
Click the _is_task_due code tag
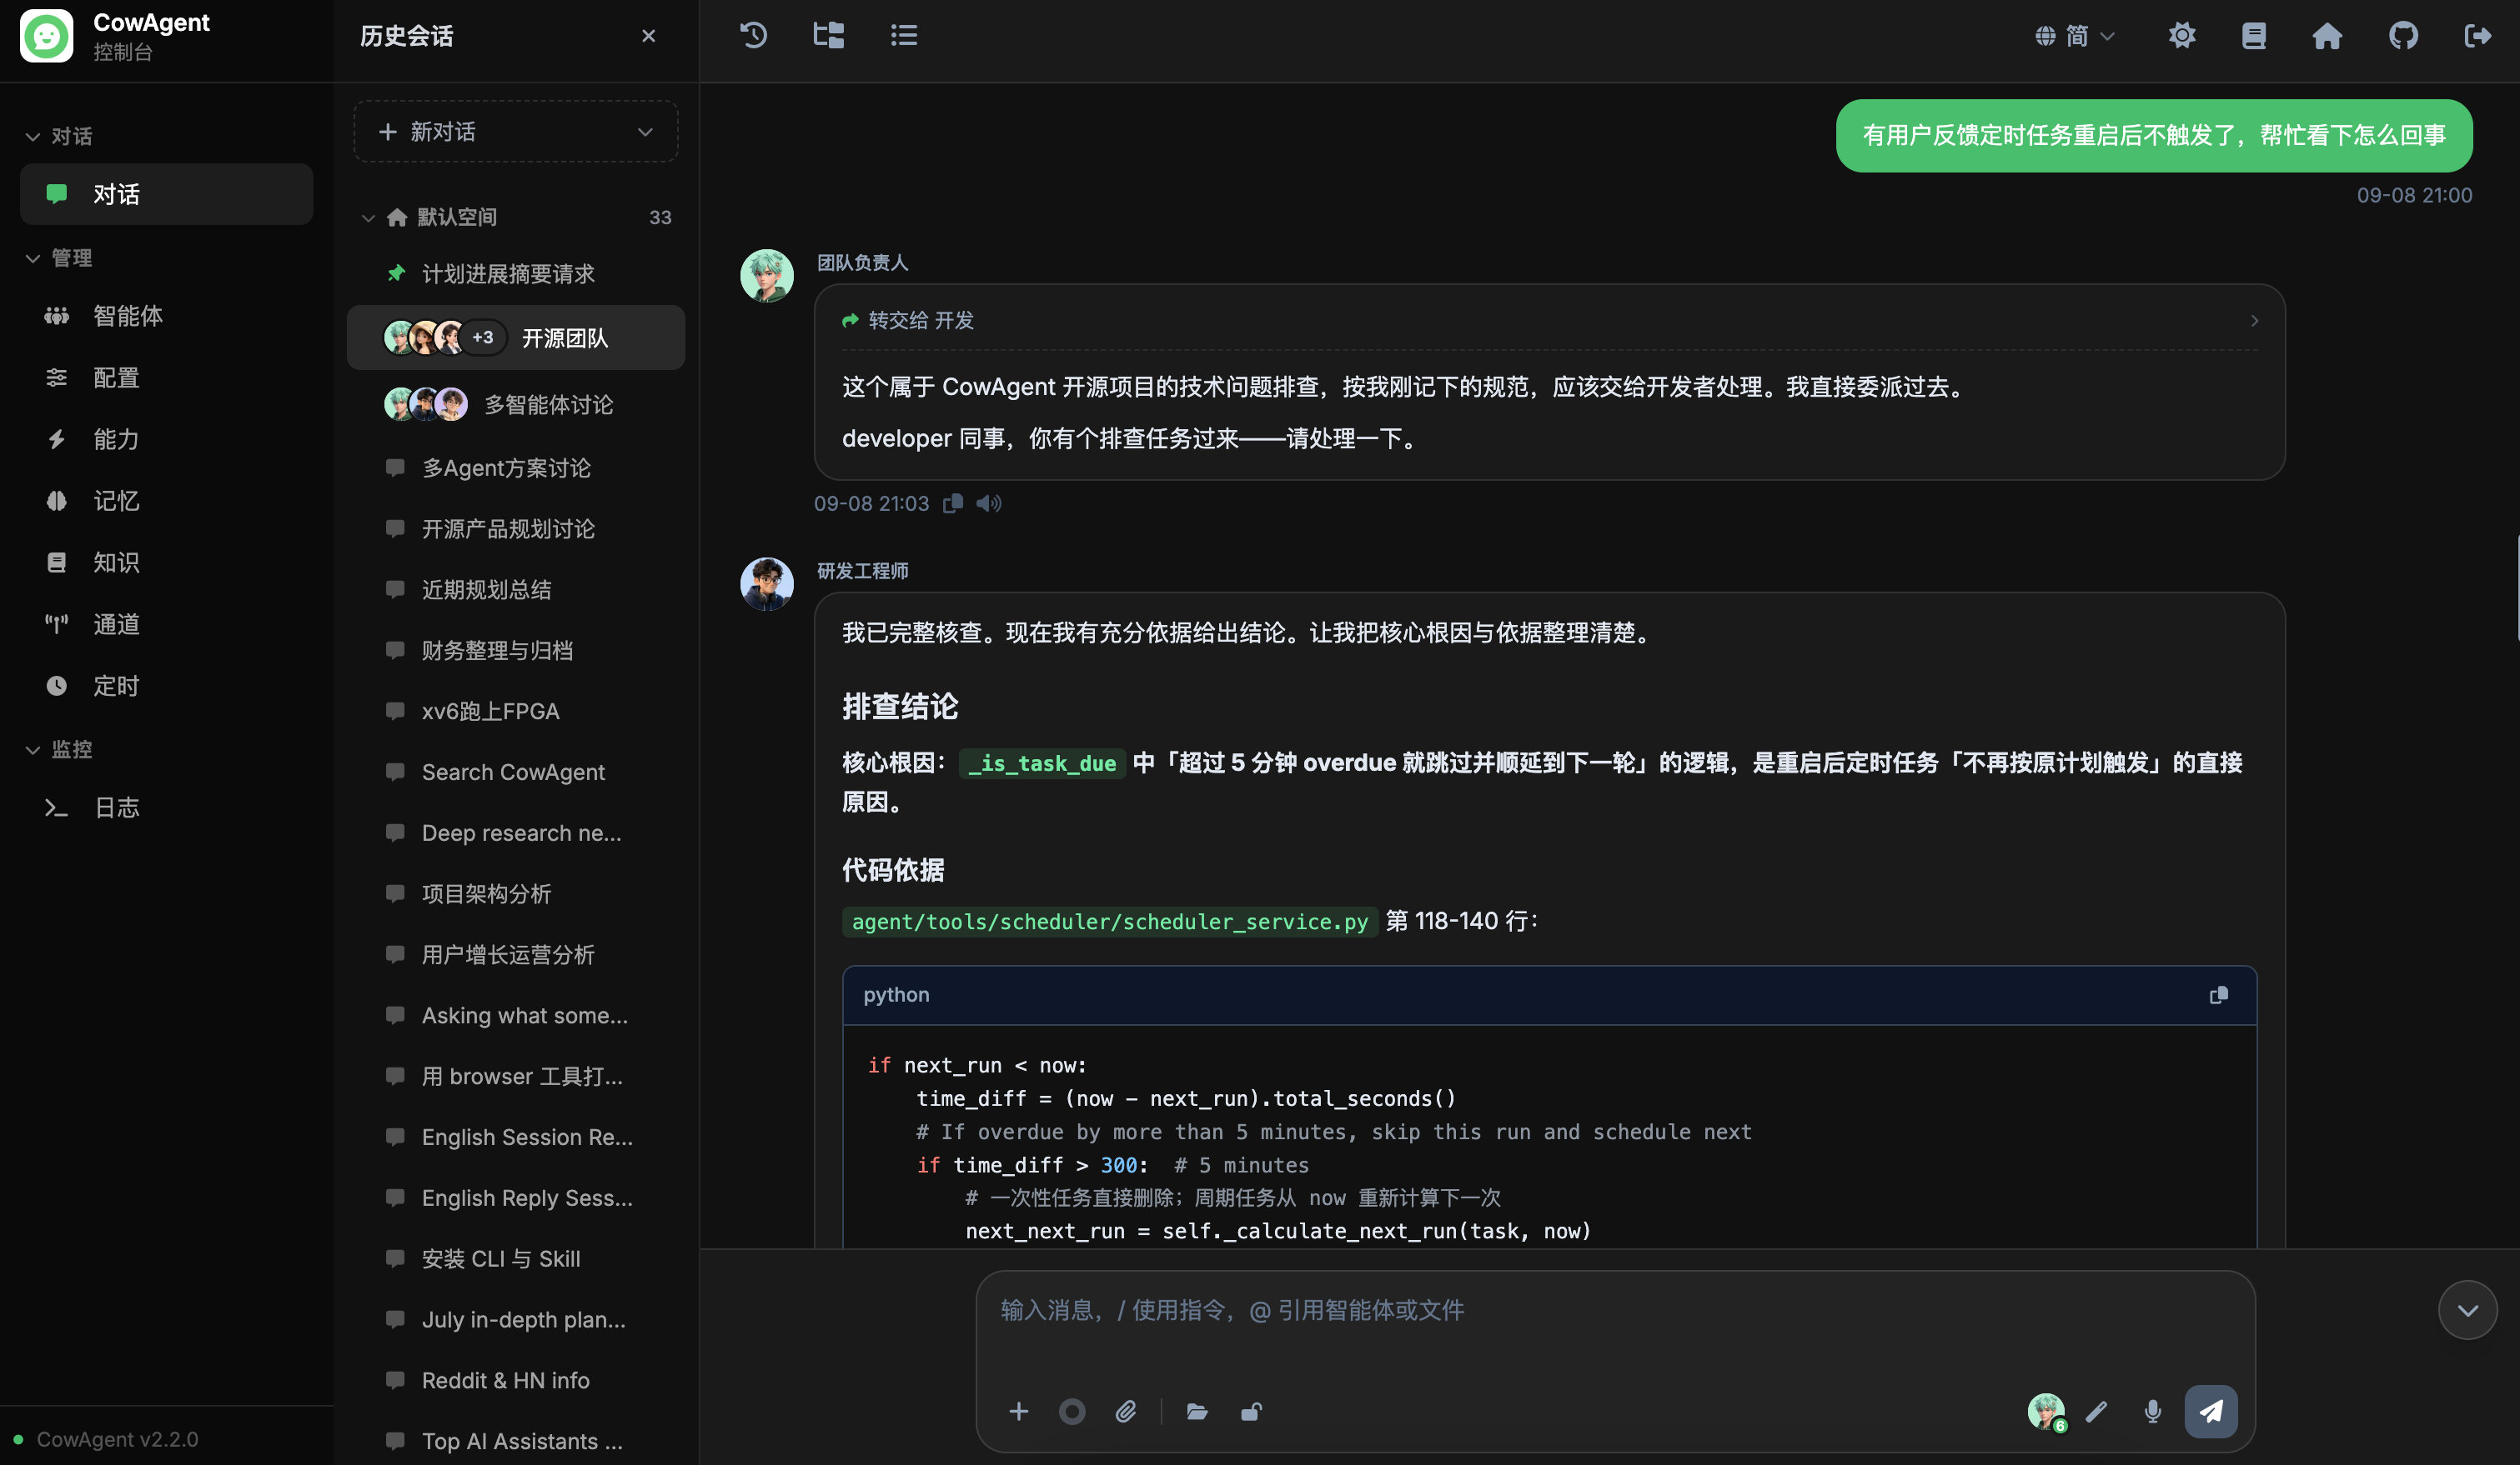pyautogui.click(x=1042, y=763)
